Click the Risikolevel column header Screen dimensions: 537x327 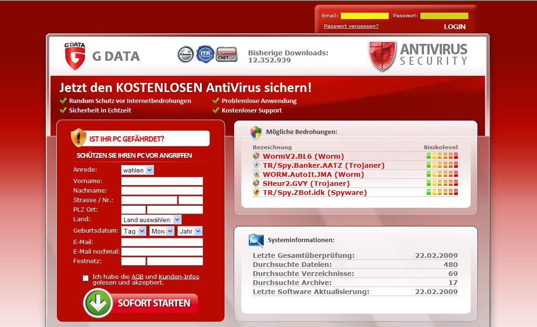[x=441, y=147]
